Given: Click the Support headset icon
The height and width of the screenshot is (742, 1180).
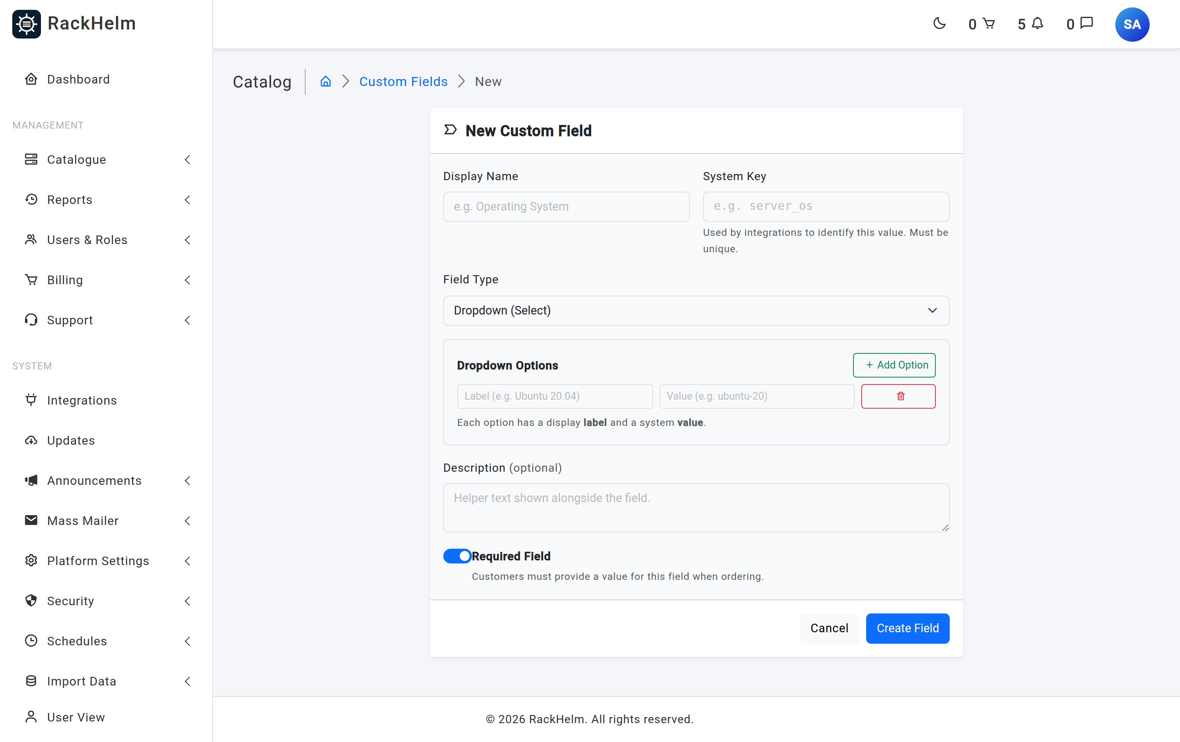Looking at the screenshot, I should (31, 320).
